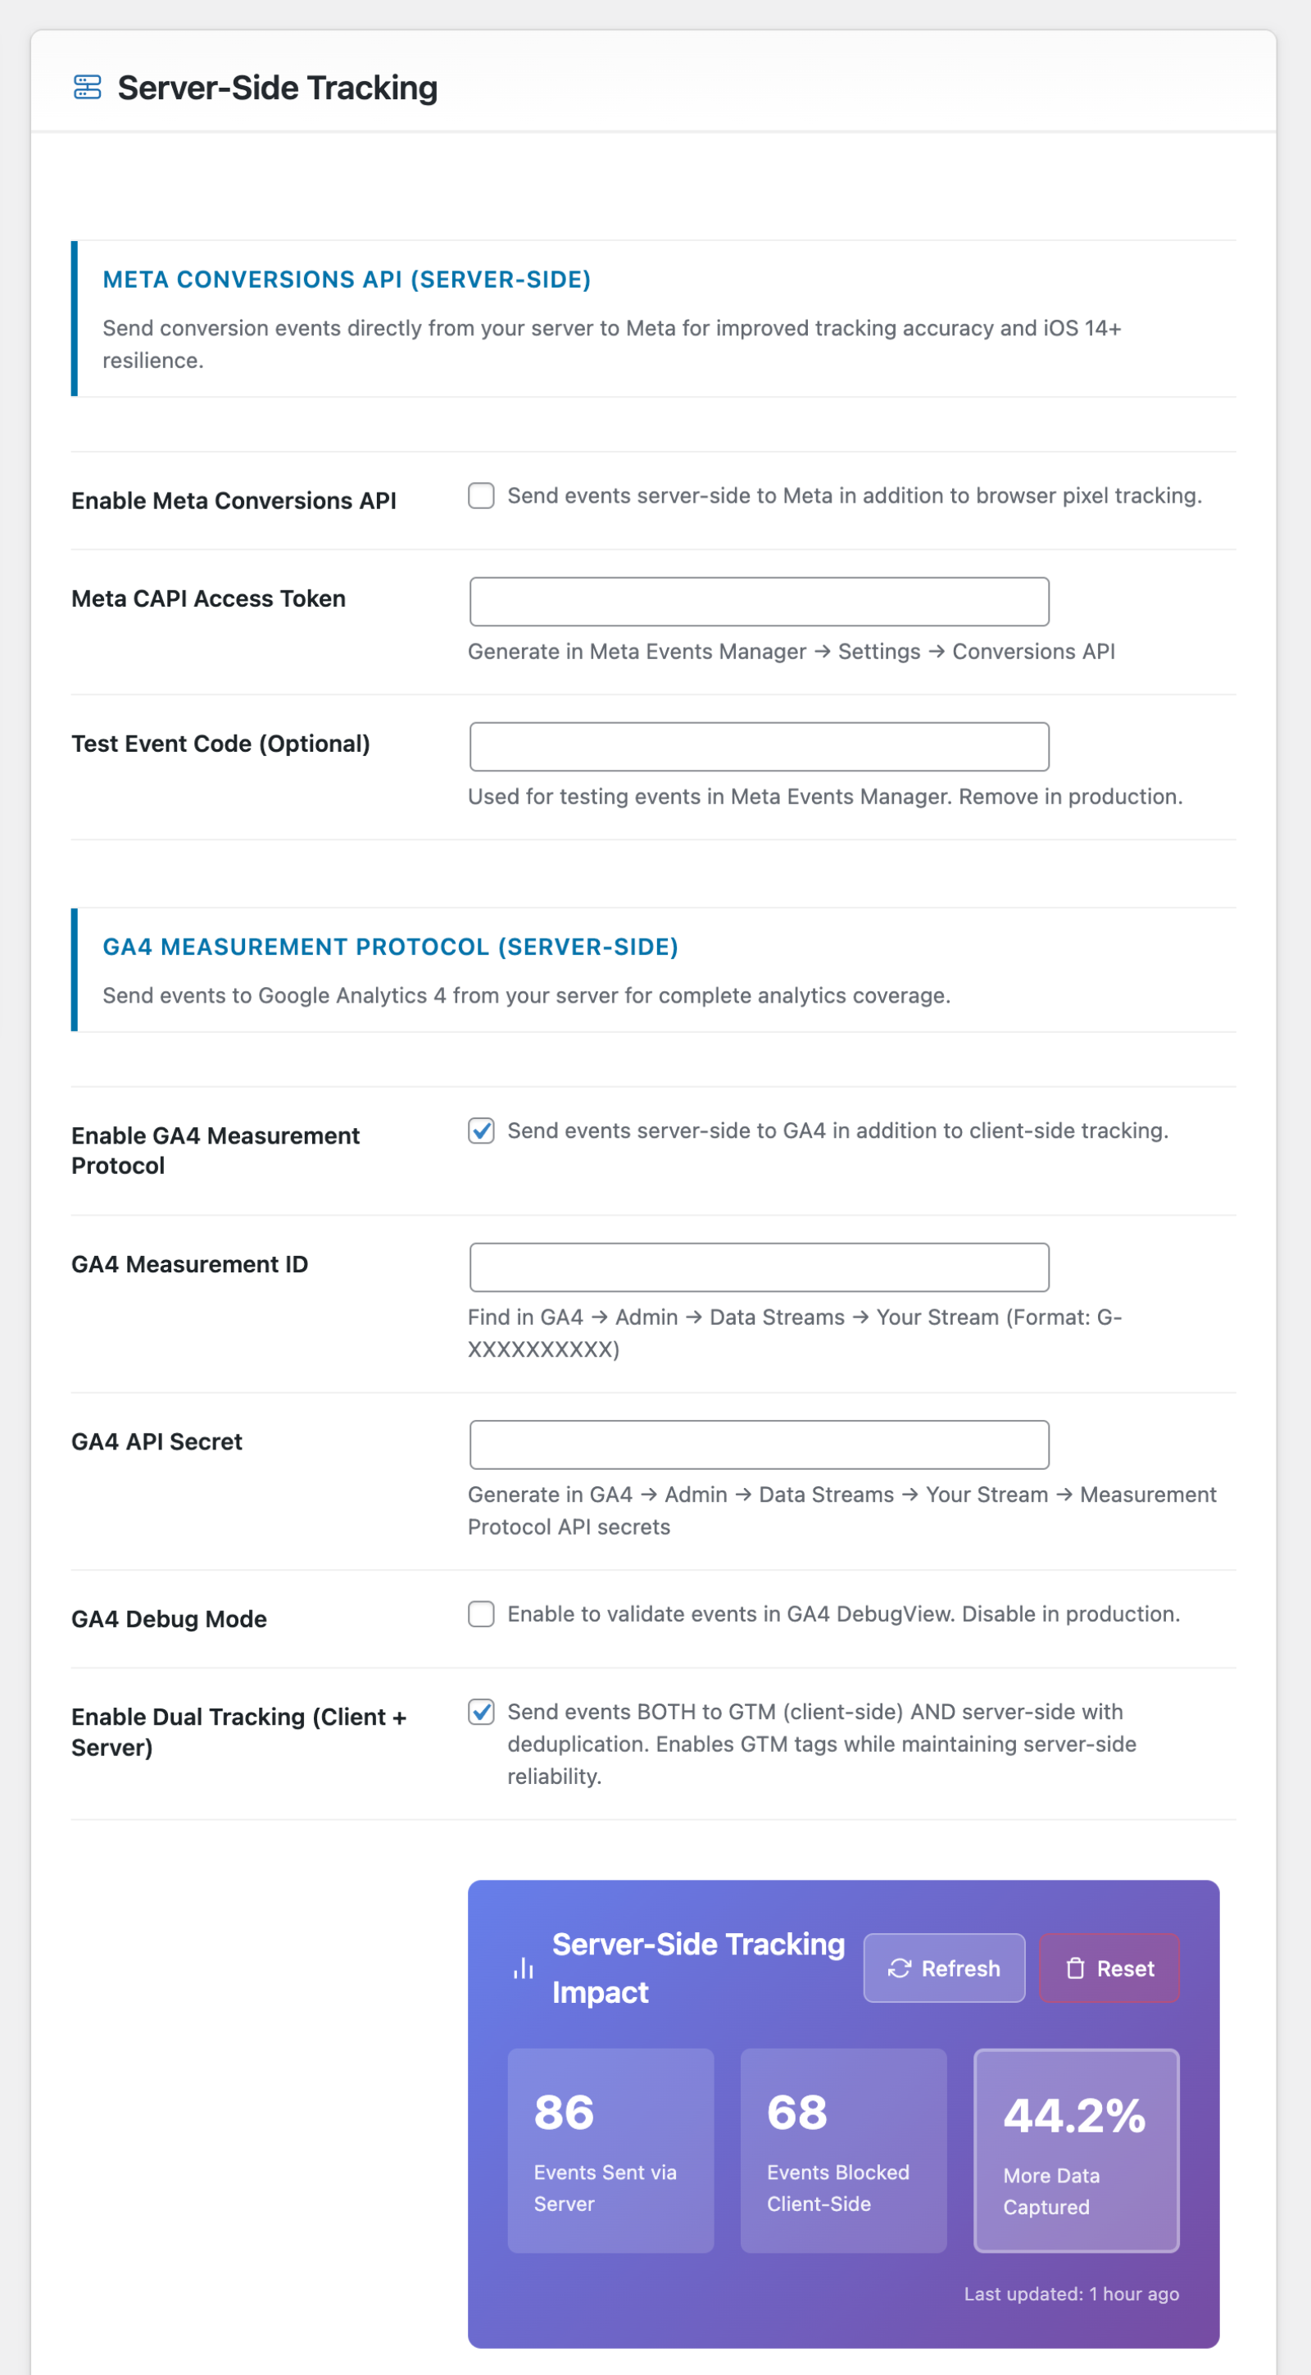This screenshot has width=1311, height=2375.
Task: Disable the GA4 Measurement Protocol checkbox
Action: pyautogui.click(x=481, y=1131)
